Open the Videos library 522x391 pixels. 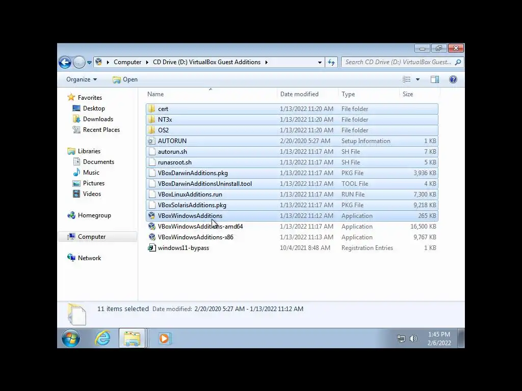pyautogui.click(x=92, y=194)
